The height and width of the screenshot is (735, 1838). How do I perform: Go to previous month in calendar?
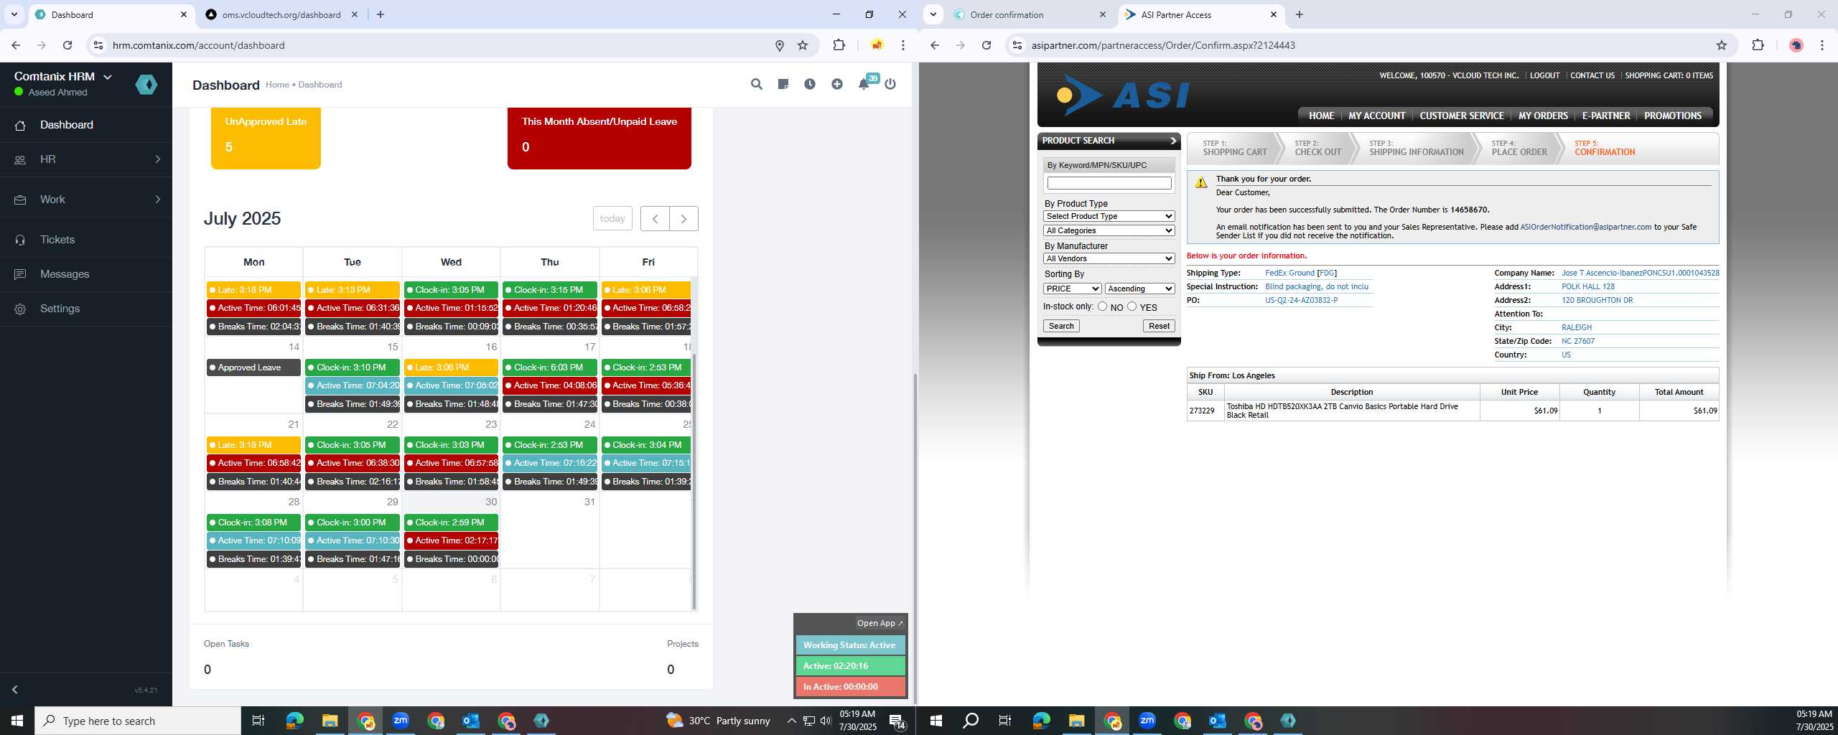coord(655,219)
